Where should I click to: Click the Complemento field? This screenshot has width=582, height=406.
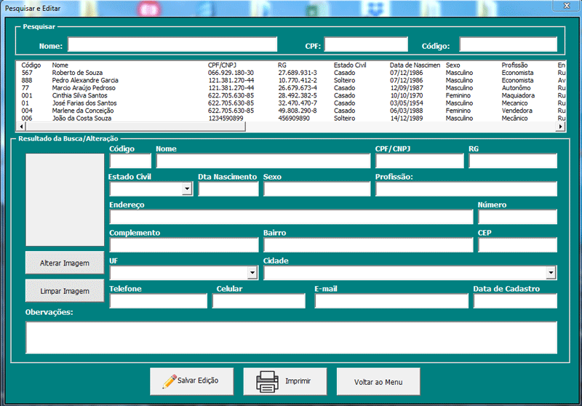click(x=184, y=245)
